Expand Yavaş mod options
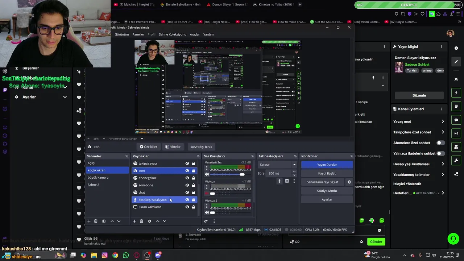The width and height of the screenshot is (464, 261). pos(443,121)
